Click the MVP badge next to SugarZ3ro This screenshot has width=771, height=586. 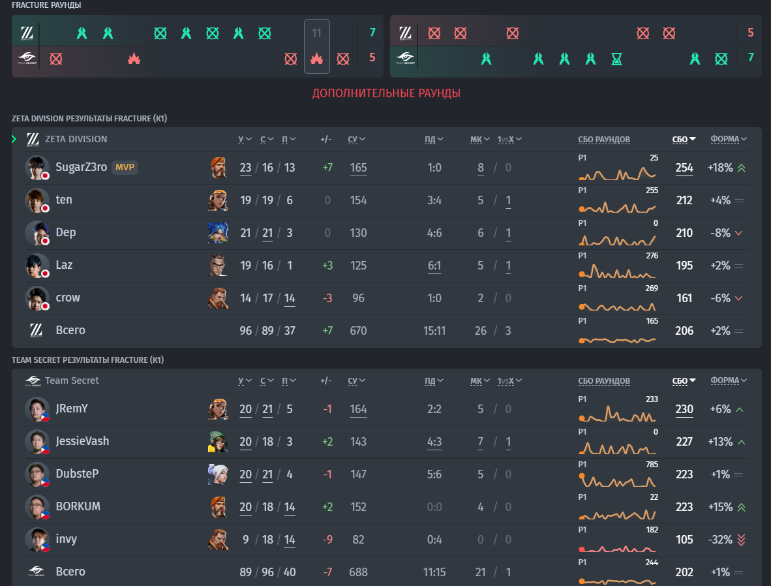click(x=125, y=167)
